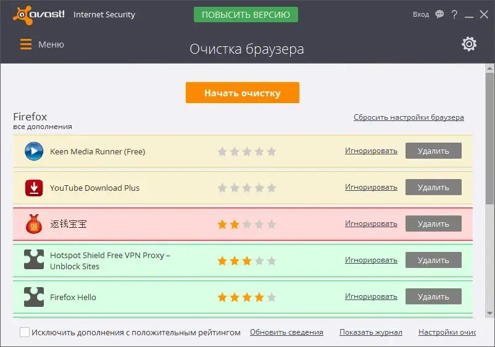Click the feedback speech bubble icon

point(439,14)
